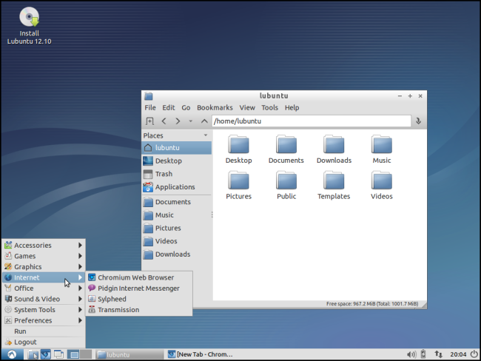Launch Sylpheed mail client
The height and width of the screenshot is (361, 481).
[x=139, y=299]
